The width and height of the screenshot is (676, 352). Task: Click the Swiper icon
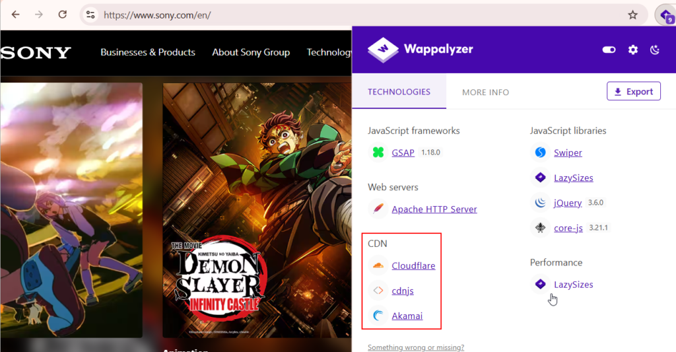click(540, 153)
